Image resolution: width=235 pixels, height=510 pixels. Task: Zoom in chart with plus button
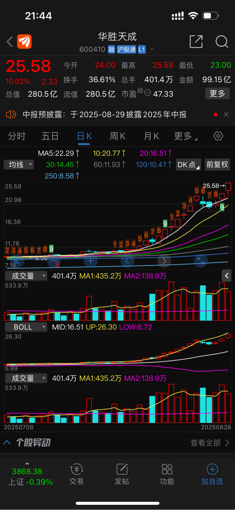[91, 261]
